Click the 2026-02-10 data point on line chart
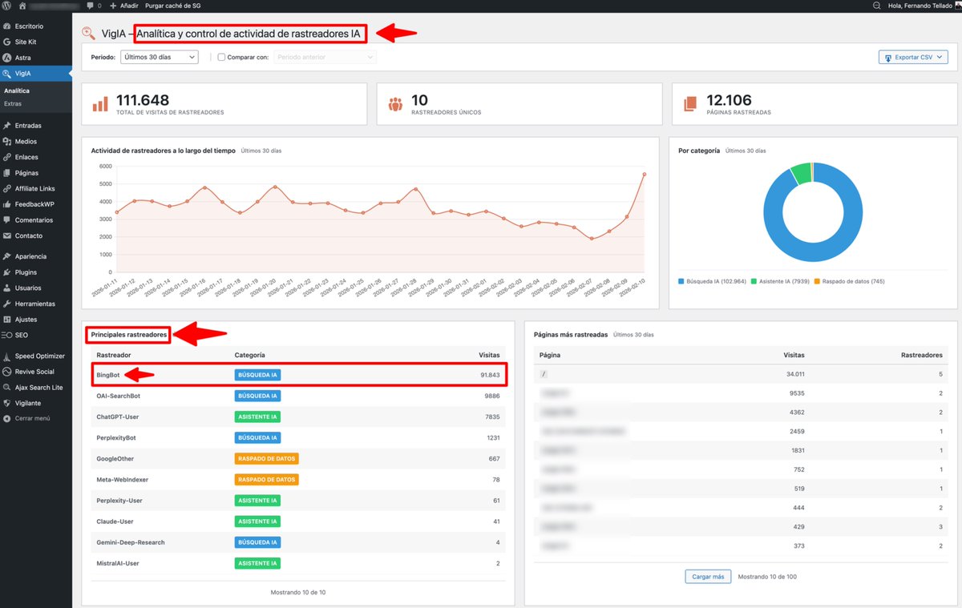This screenshot has width=962, height=608. tap(644, 174)
